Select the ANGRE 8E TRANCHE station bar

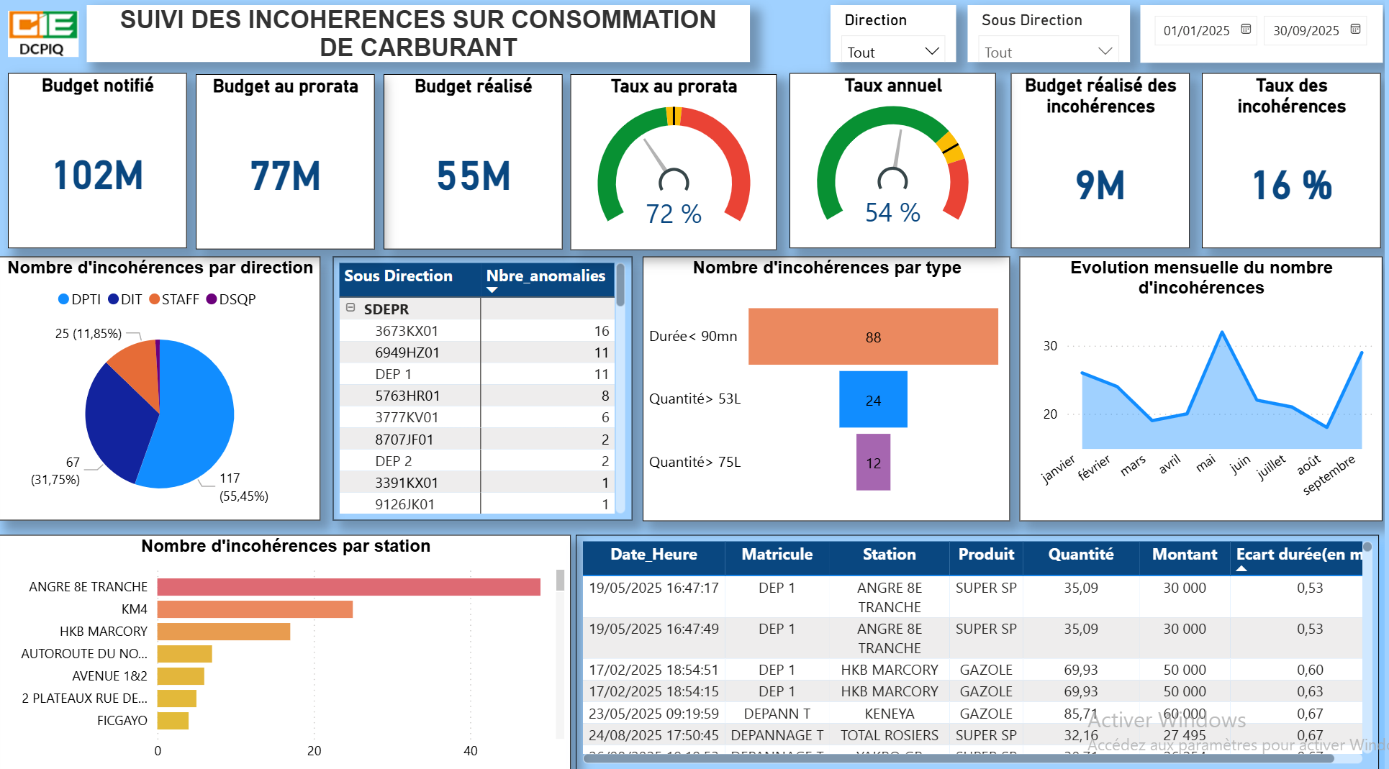coord(348,587)
